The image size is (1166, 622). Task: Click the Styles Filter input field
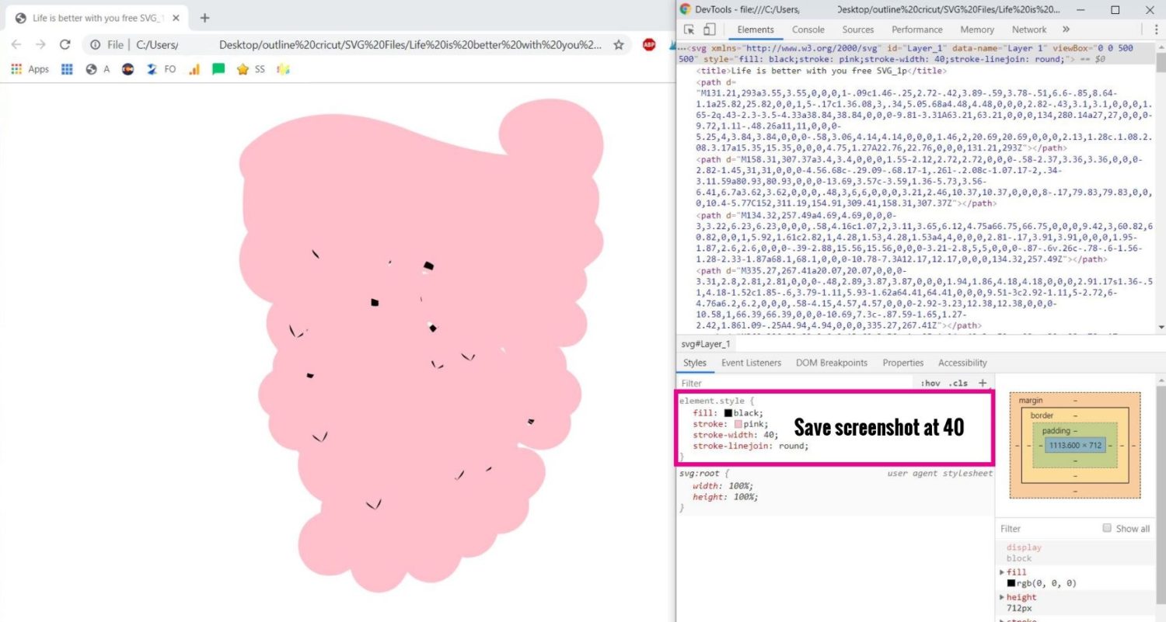tap(793, 383)
